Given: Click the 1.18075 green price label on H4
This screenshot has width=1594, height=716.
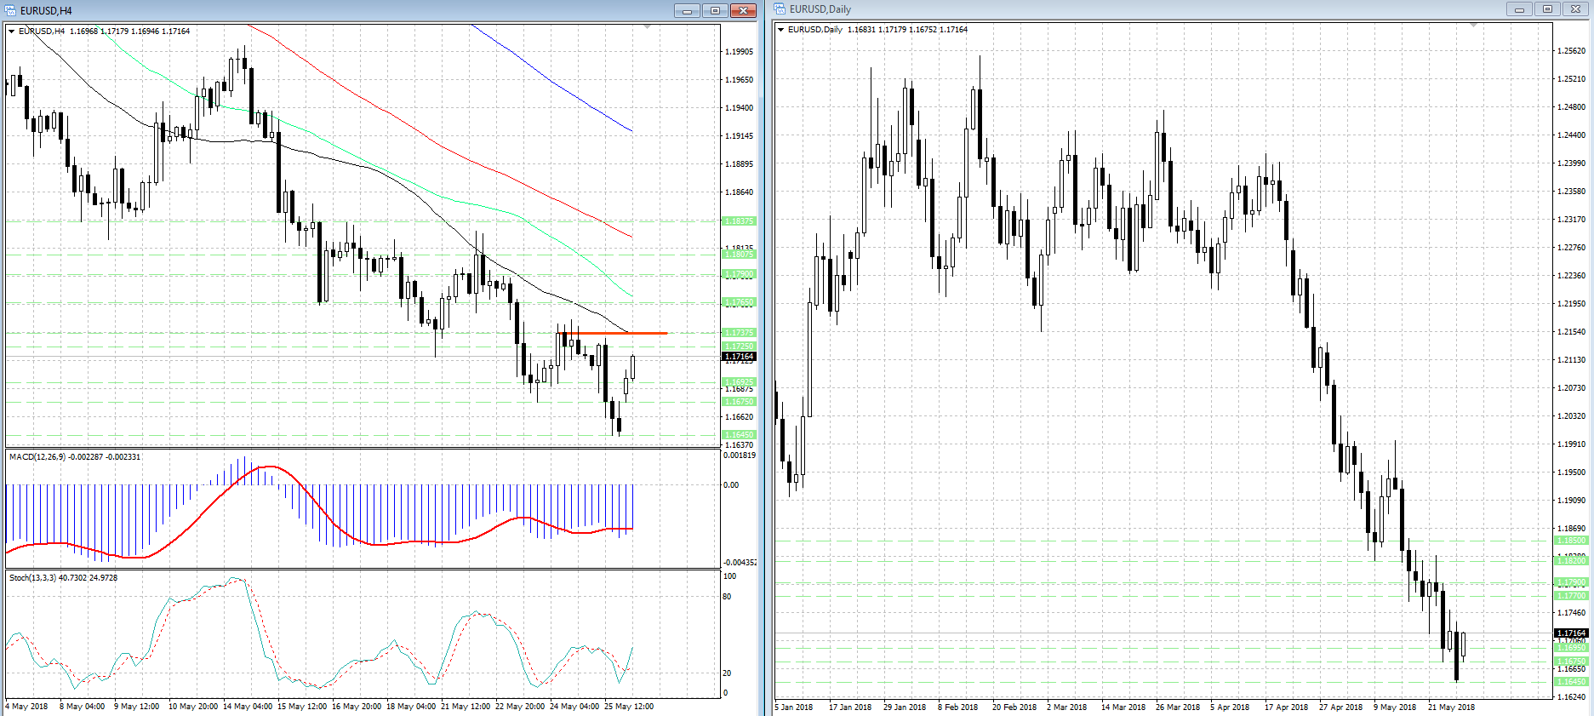Looking at the screenshot, I should click(x=739, y=255).
